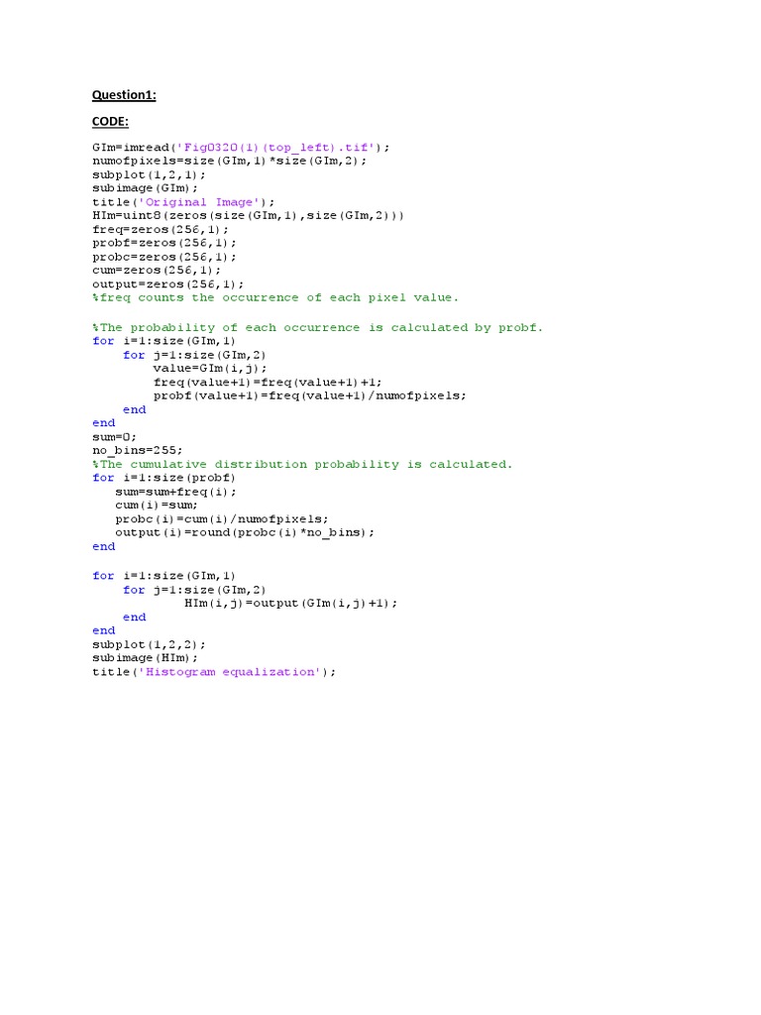Click the 'sum=0;' line
The image size is (761, 1015).
coord(115,437)
